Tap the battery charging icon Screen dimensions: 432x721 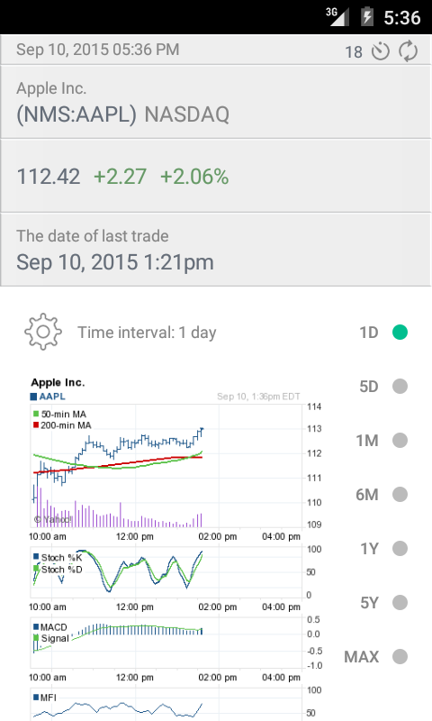pyautogui.click(x=367, y=16)
